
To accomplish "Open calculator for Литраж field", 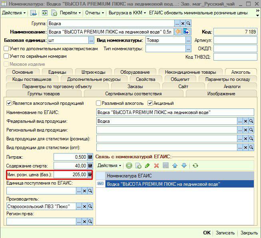I will click(x=90, y=157).
